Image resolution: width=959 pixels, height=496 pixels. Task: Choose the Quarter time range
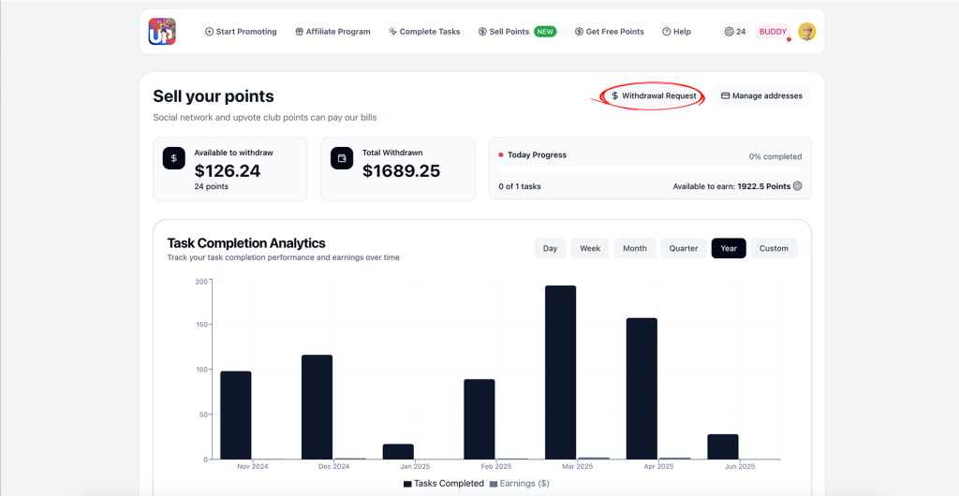pyautogui.click(x=683, y=248)
